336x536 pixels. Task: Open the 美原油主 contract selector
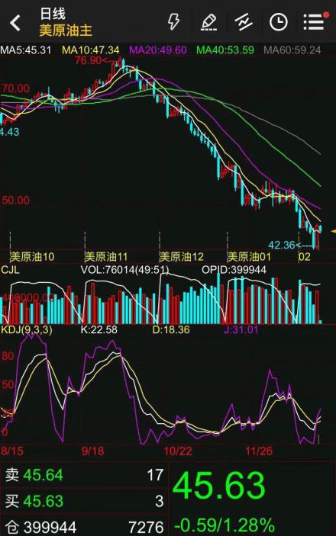(66, 30)
